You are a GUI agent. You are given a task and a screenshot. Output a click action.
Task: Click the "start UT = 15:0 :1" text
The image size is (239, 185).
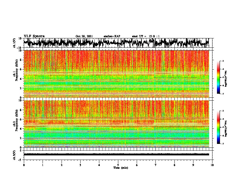(146, 36)
